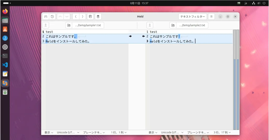Open Firefox from the dock

[x=5, y=11]
